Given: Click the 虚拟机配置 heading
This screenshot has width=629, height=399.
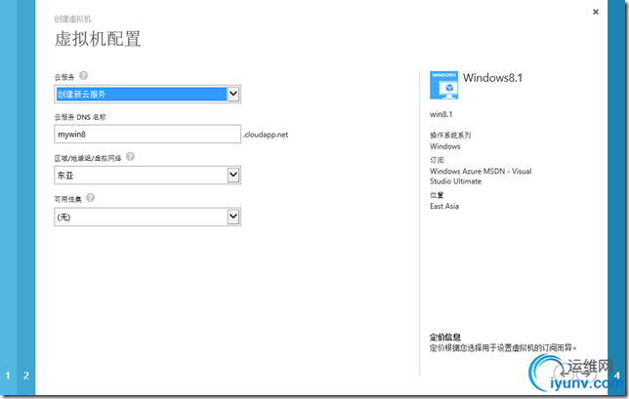Looking at the screenshot, I should click(x=98, y=39).
